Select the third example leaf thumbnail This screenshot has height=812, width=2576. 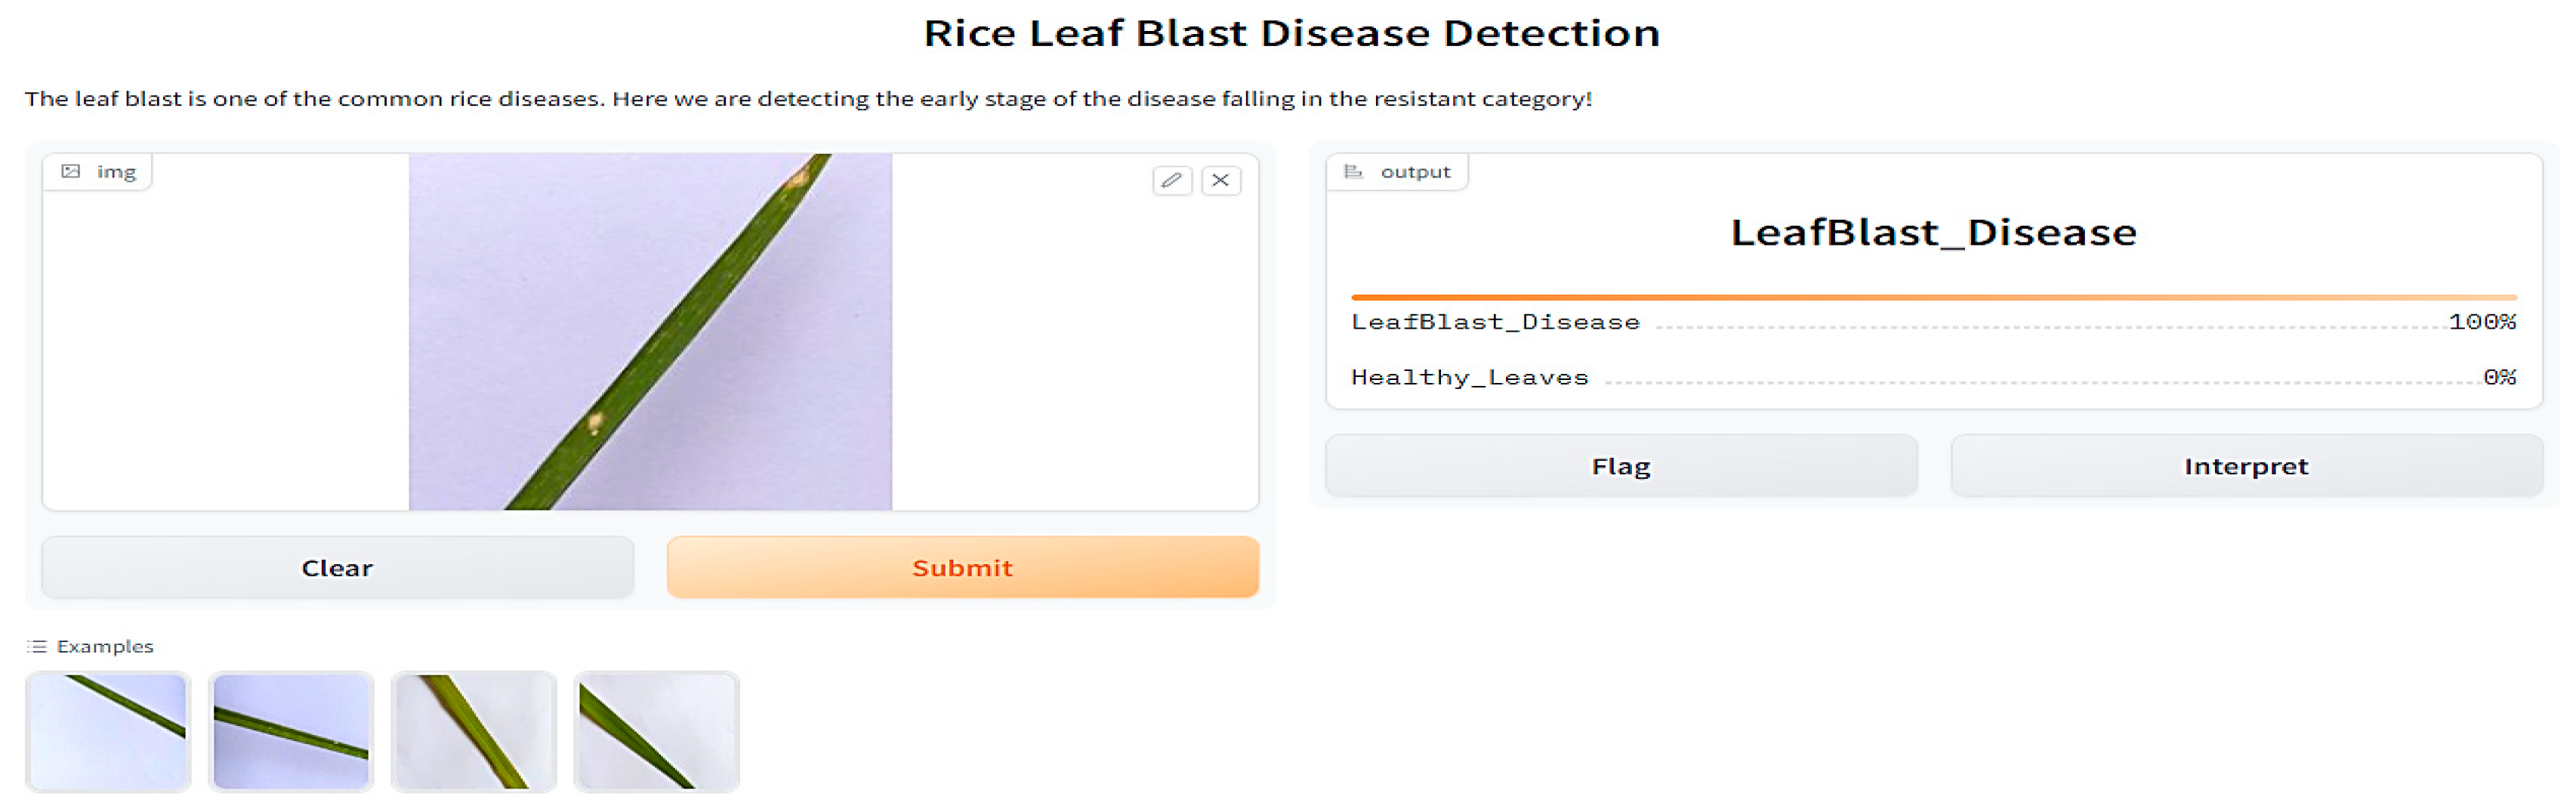473,731
